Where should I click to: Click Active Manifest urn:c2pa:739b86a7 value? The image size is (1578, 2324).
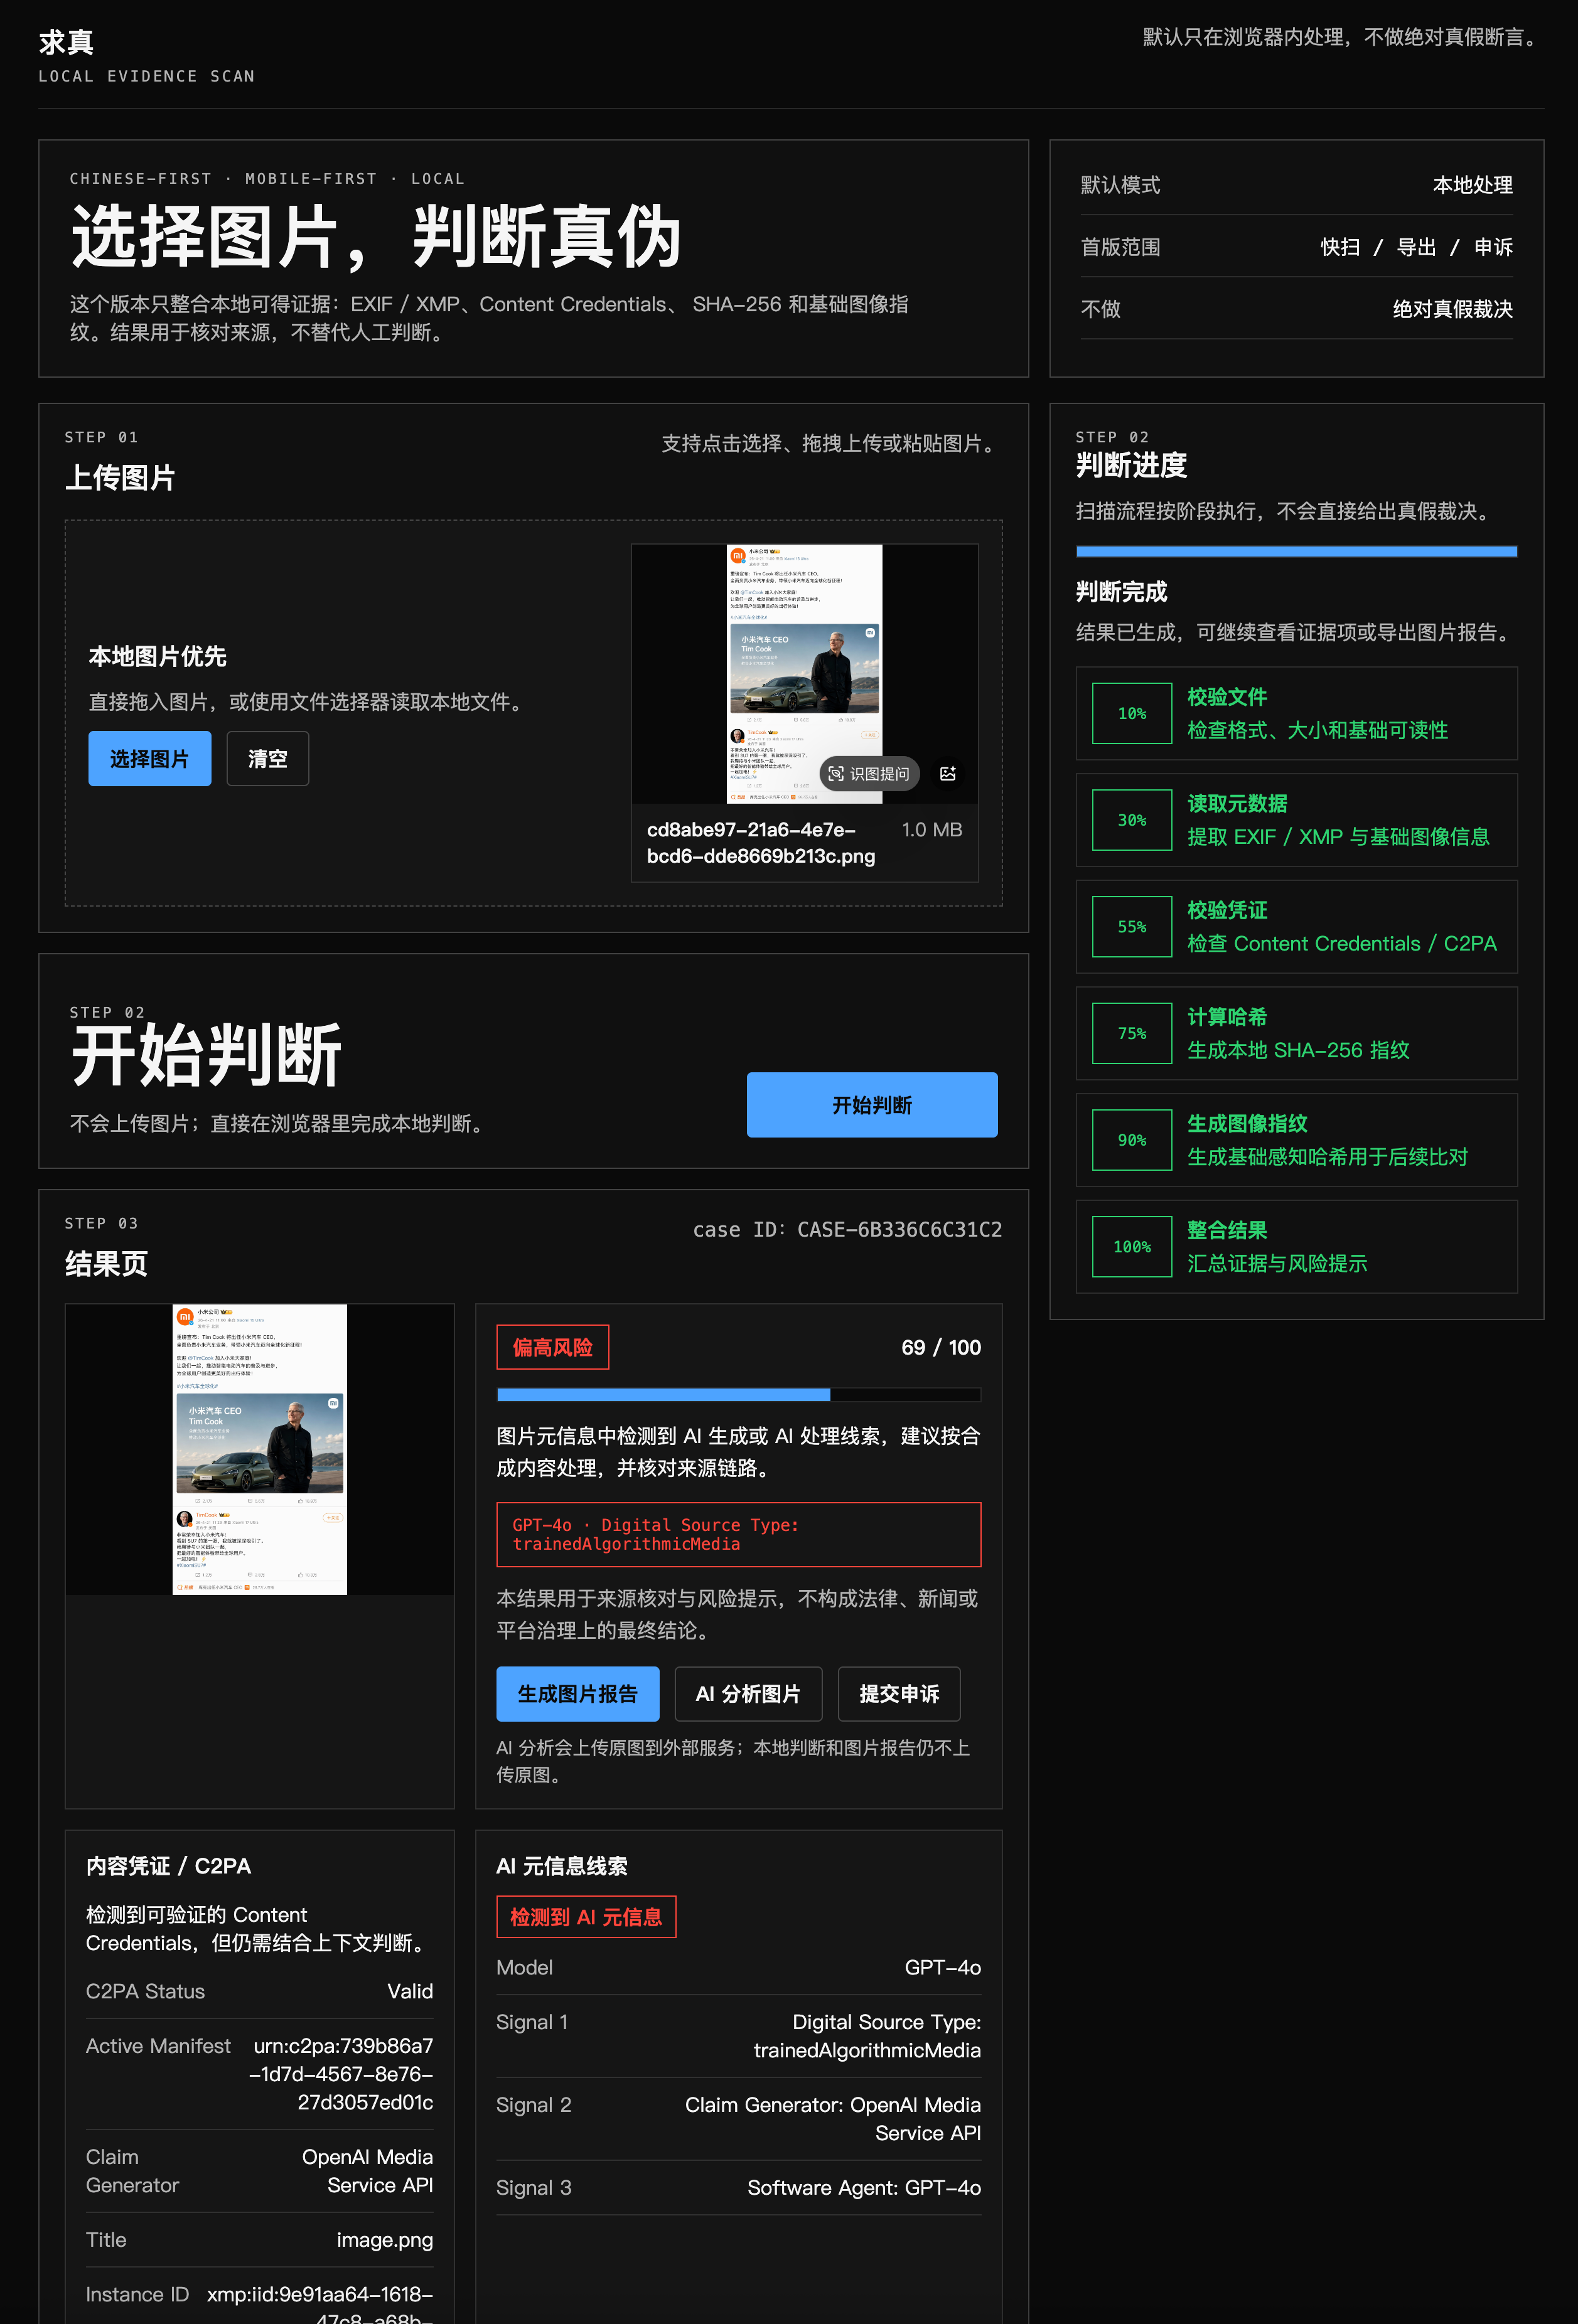[x=341, y=2074]
